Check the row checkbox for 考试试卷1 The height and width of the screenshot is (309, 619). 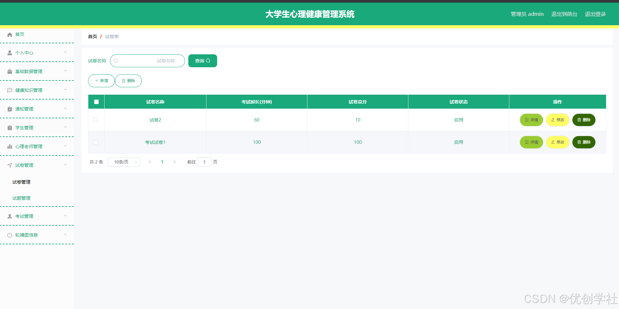click(x=96, y=142)
